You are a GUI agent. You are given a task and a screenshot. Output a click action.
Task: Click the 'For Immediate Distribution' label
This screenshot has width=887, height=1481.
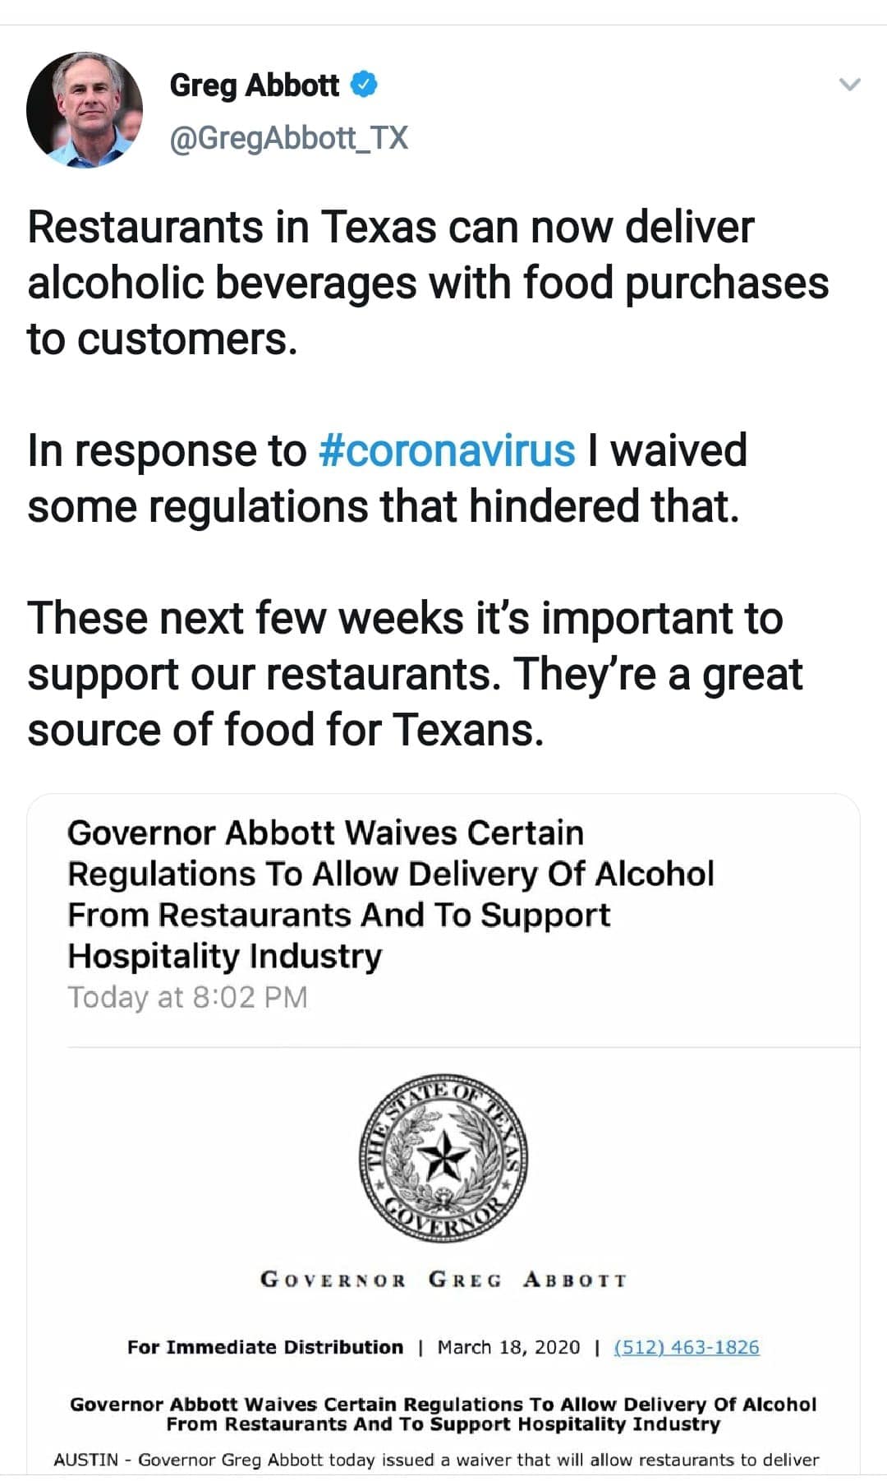pyautogui.click(x=265, y=1347)
